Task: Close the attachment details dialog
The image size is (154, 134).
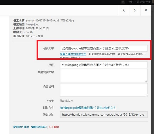Action: (x=146, y=10)
